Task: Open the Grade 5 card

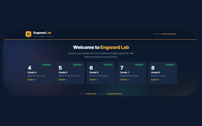Action: click(70, 73)
